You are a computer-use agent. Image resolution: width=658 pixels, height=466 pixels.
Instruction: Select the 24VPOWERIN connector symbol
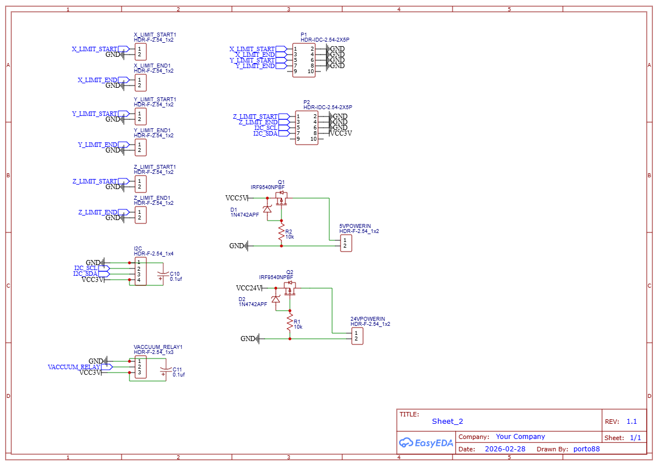(x=357, y=336)
